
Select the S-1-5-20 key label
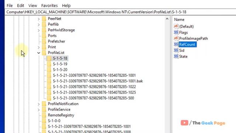pyautogui.click(x=60, y=70)
